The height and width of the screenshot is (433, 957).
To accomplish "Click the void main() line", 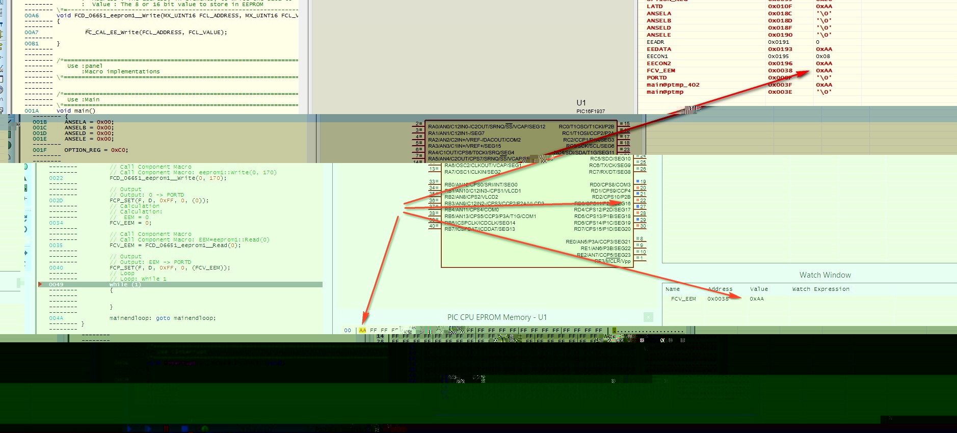I will coord(76,111).
